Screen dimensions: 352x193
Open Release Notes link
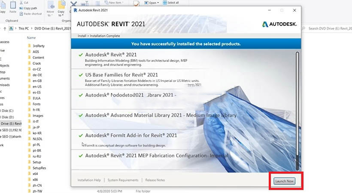tap(155, 180)
